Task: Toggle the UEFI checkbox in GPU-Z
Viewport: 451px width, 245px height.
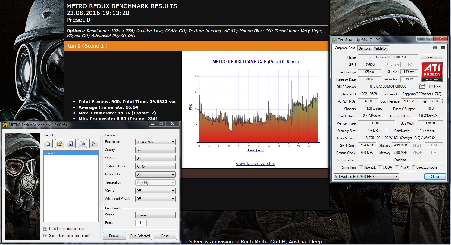Action: point(431,87)
